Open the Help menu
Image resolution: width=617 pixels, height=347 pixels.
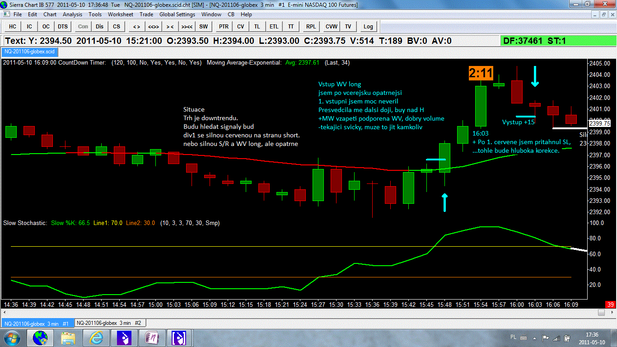246,14
